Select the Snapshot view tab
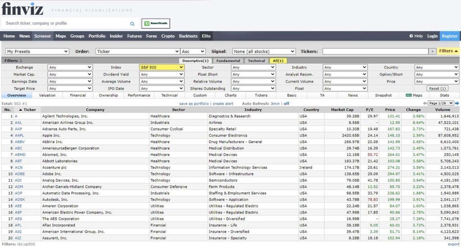The height and width of the screenshot is (247, 461). pyautogui.click(x=384, y=95)
